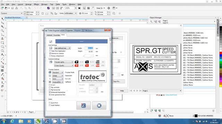The height and width of the screenshot is (124, 222).
Task: Click the Help button in Print dialog
Action: click(x=122, y=91)
